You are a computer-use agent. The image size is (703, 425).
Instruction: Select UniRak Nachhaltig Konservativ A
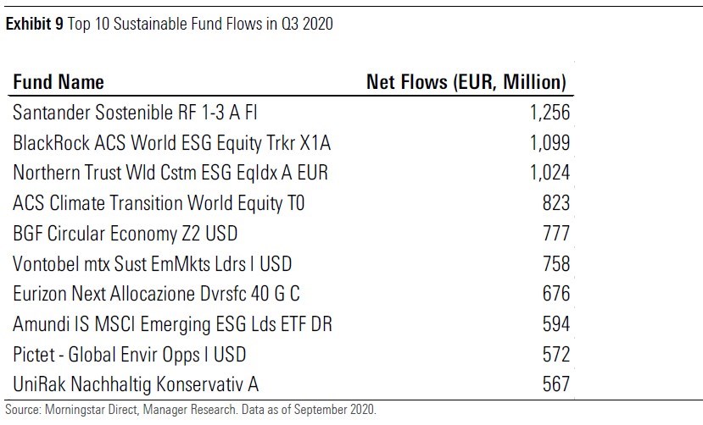pyautogui.click(x=136, y=384)
